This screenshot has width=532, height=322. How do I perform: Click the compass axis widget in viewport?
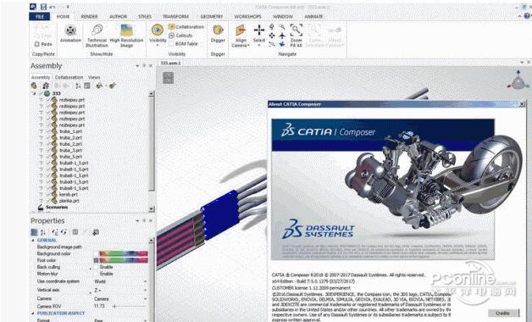click(x=518, y=80)
